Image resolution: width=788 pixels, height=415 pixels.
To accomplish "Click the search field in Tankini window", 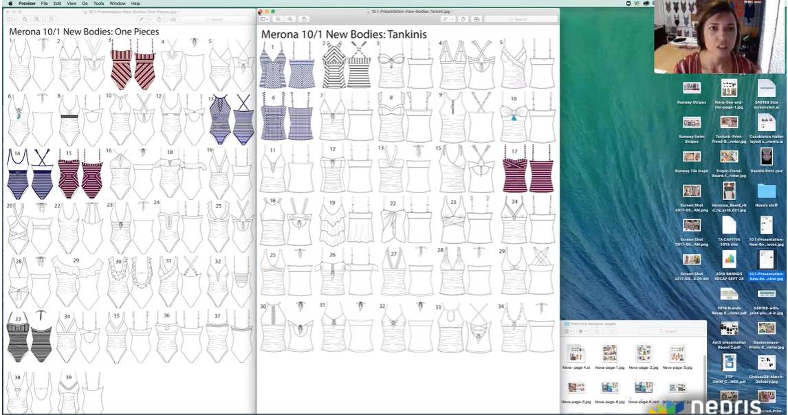I will [x=520, y=19].
